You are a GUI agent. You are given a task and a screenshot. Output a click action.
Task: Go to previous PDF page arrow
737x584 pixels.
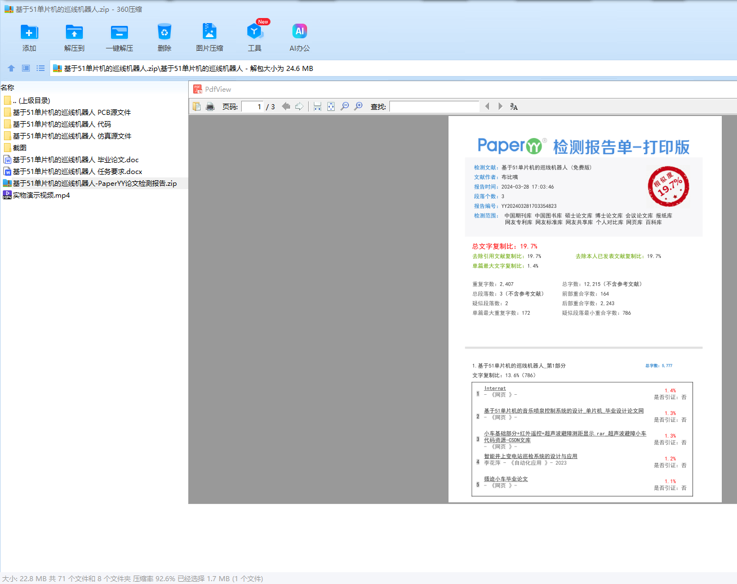click(286, 106)
